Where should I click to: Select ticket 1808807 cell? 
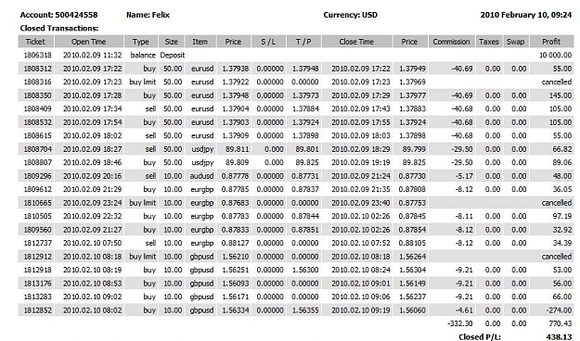click(38, 162)
